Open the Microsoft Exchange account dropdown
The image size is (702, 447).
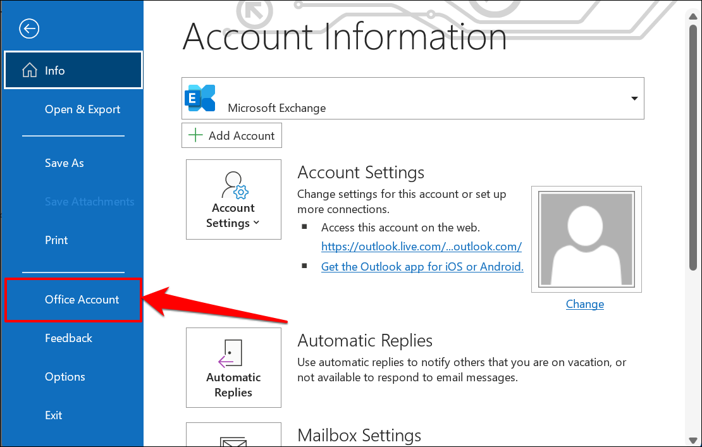634,99
